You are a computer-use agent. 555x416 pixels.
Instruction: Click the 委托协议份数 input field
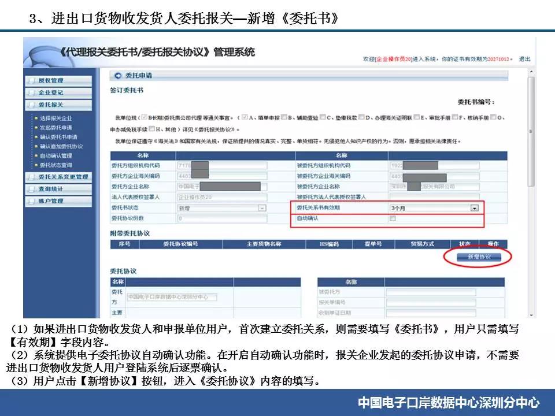point(222,218)
